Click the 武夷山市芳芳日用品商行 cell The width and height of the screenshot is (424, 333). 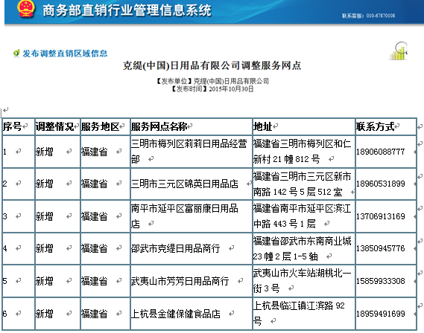point(192,281)
